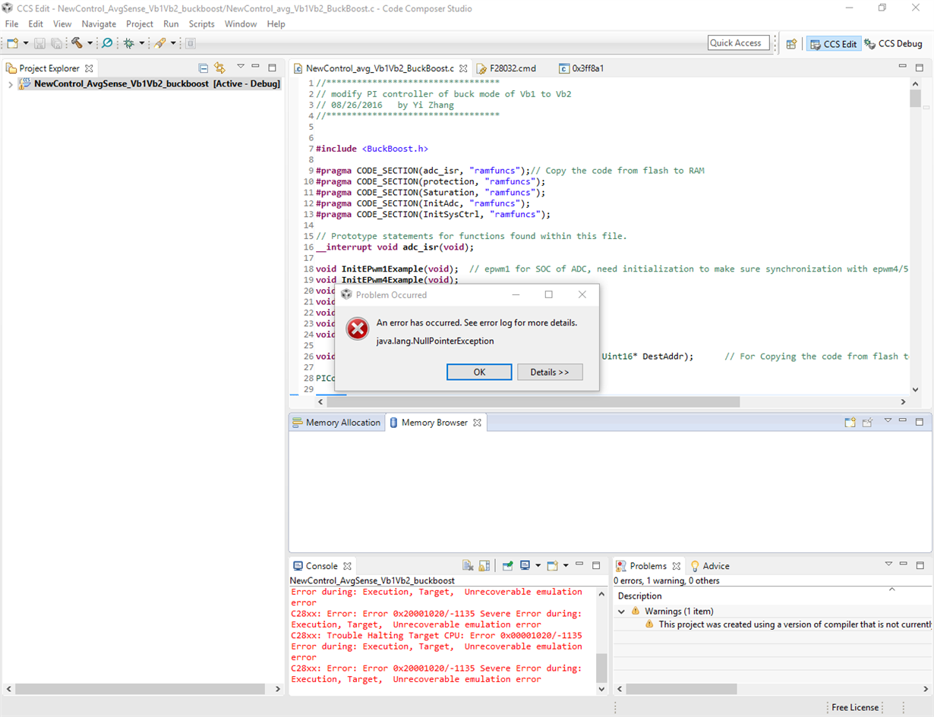Close the NewControl_avg_Vb1Vb2_BuckBoost.c tab
934x717 pixels.
pyautogui.click(x=463, y=68)
